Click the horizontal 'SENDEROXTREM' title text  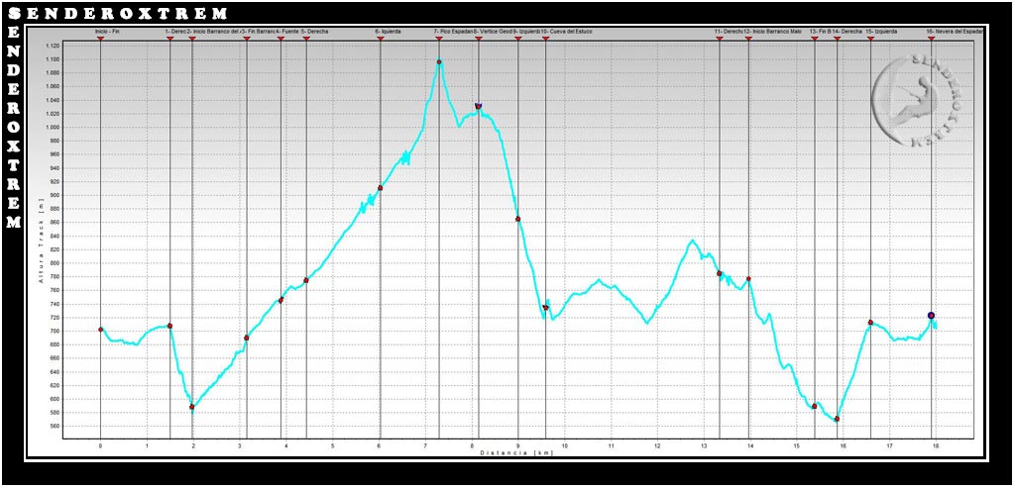pyautogui.click(x=120, y=13)
